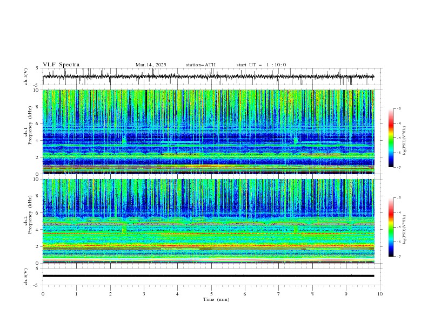428x330 pixels.
Task: Click the date 'Mar.14, 2025'
Action: coord(151,65)
